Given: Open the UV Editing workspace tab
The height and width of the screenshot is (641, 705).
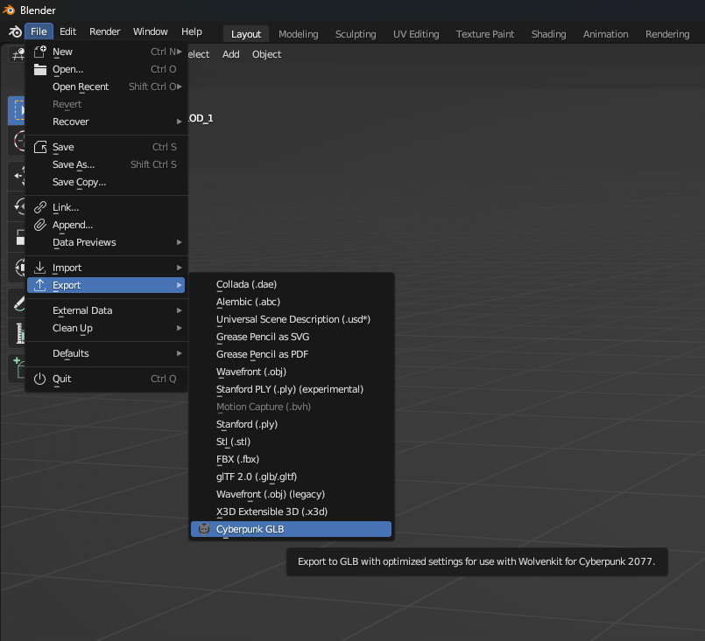Looking at the screenshot, I should [x=416, y=34].
